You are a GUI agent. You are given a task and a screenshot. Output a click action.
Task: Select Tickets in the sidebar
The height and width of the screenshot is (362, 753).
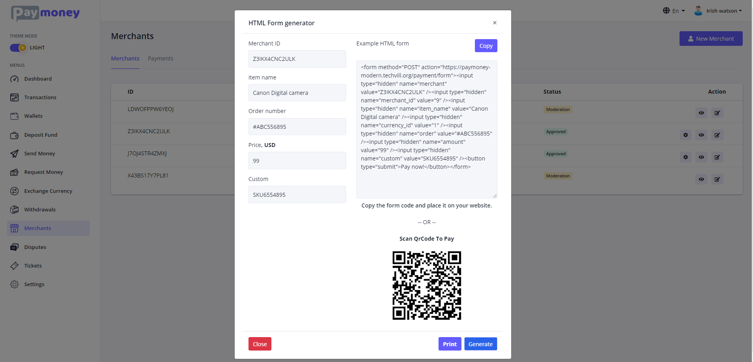tap(33, 266)
